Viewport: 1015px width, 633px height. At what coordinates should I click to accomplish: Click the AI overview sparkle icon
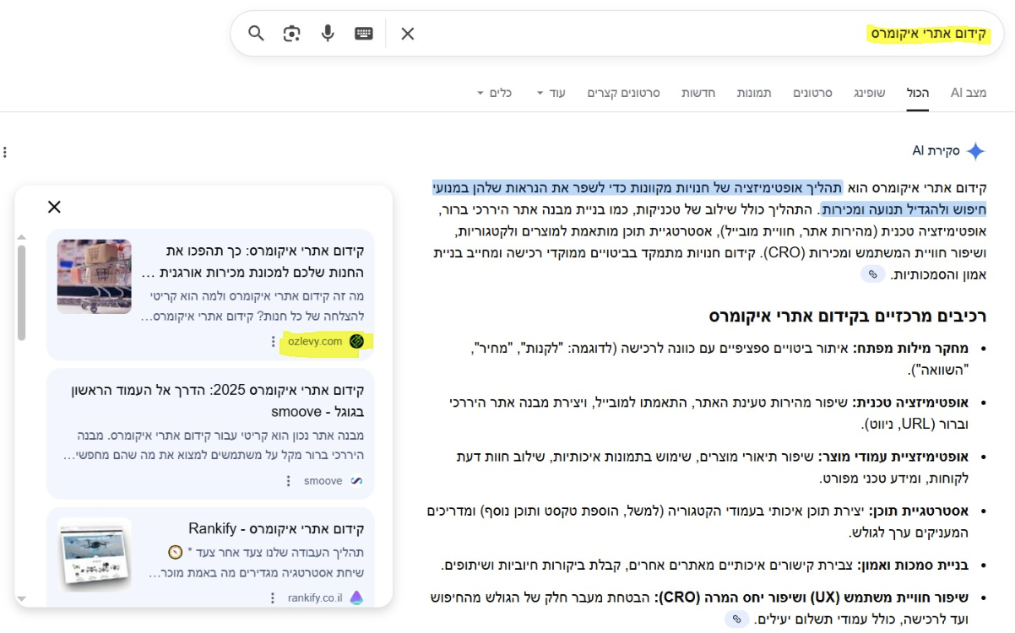(975, 151)
